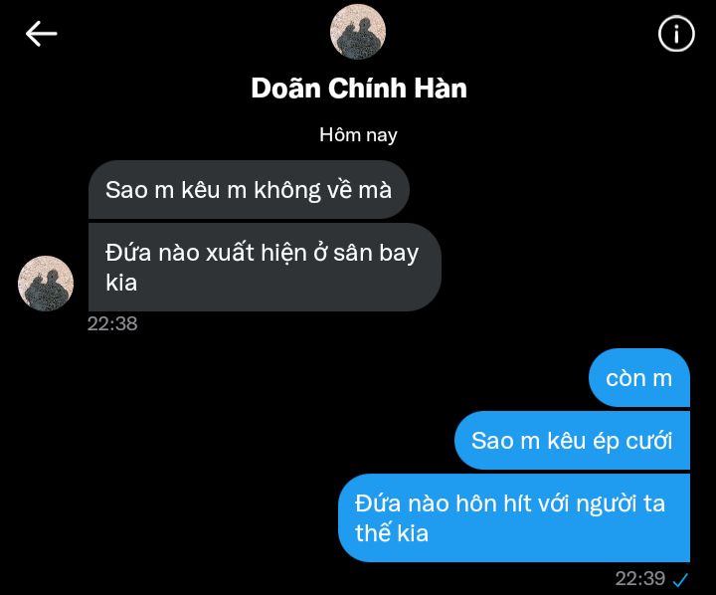Screen dimensions: 716x595
Task: Go back using the arrow icon
Action: [41, 34]
